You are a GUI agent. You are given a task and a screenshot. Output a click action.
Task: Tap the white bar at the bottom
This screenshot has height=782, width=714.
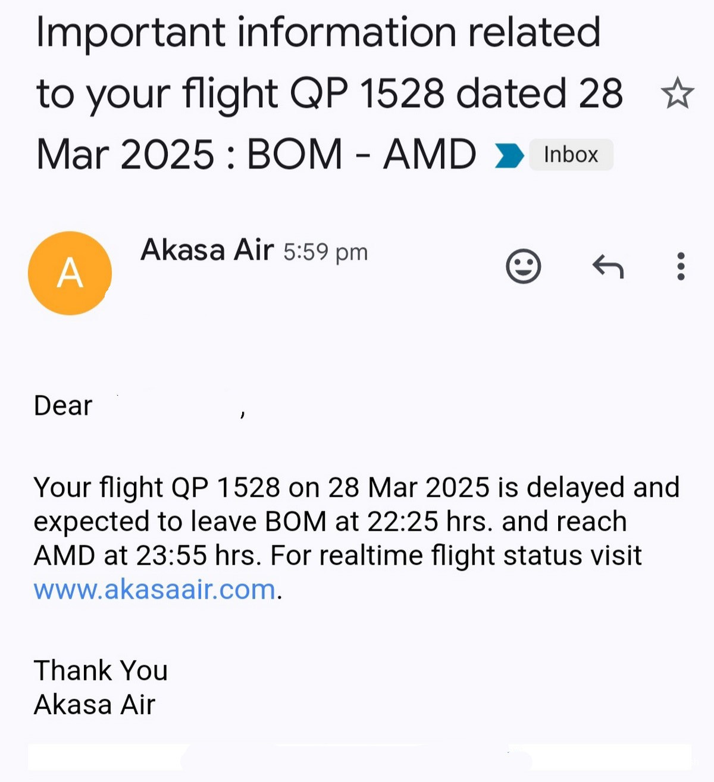(x=359, y=757)
